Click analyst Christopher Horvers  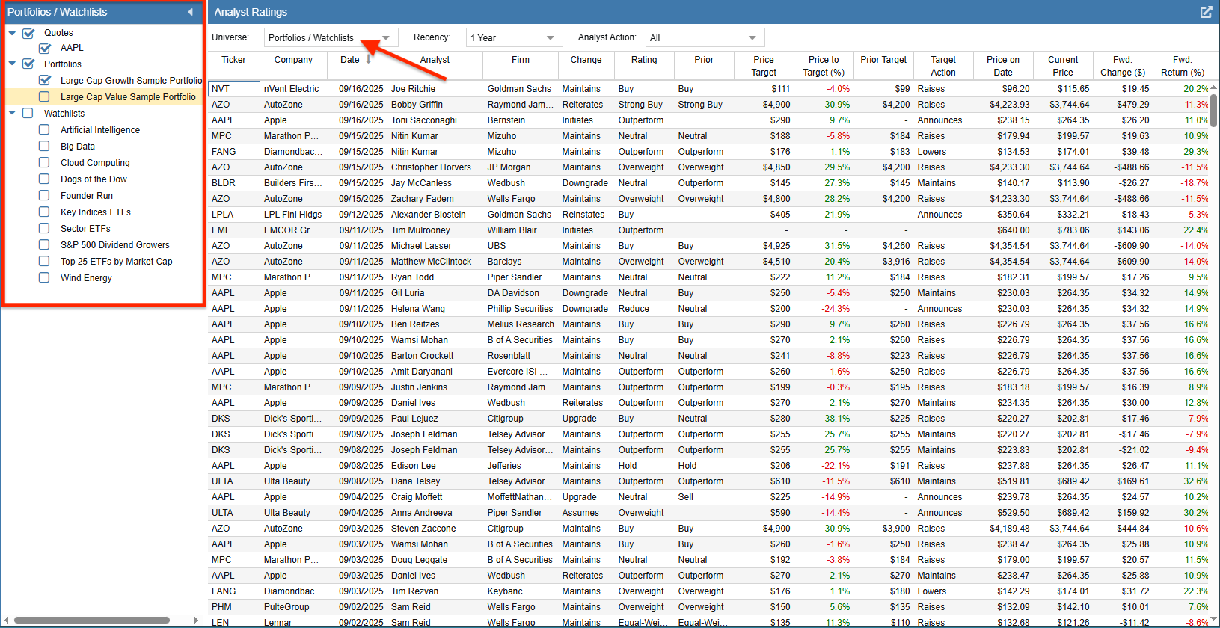431,167
